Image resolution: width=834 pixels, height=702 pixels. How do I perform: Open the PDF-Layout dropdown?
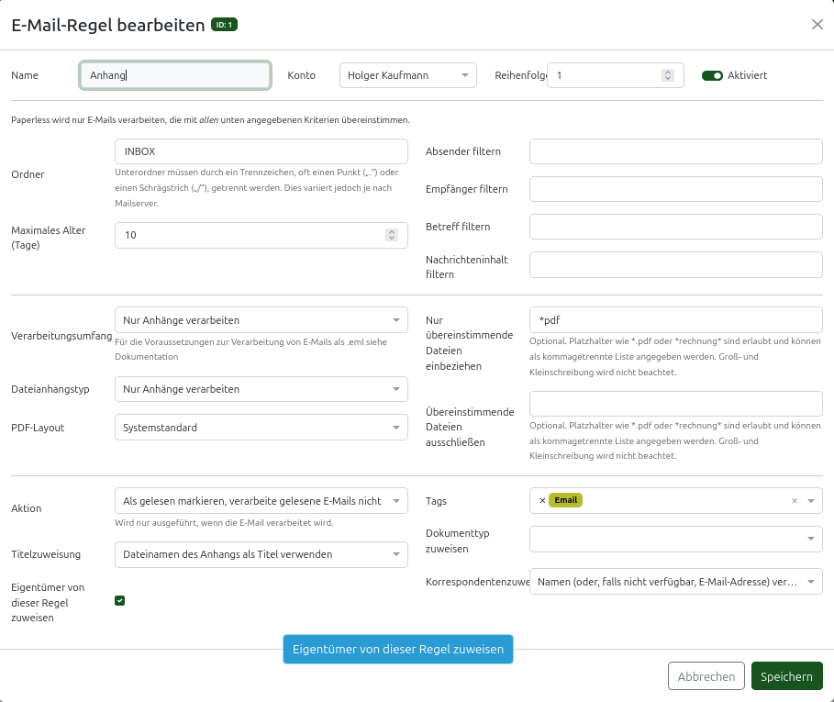[261, 427]
